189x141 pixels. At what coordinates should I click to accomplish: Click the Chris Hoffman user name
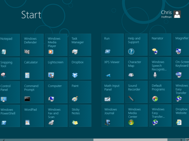click(166, 14)
